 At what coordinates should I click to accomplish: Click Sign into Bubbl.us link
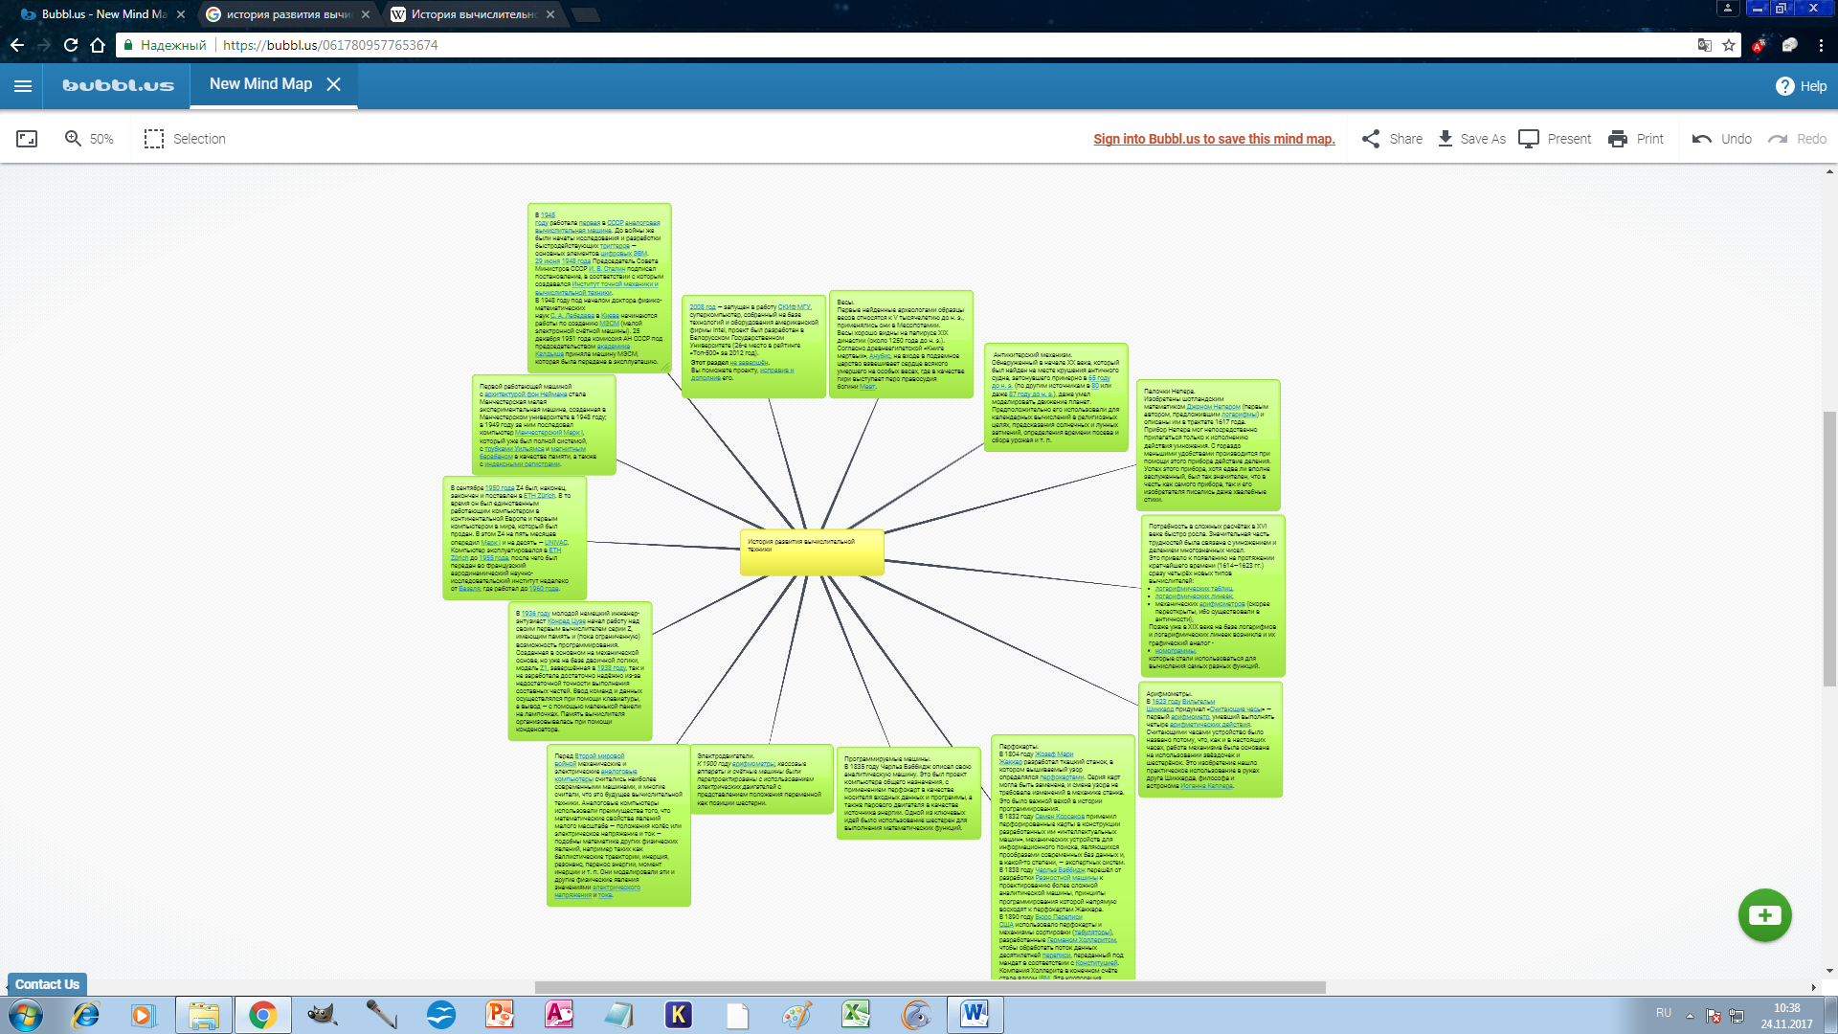[x=1215, y=138]
